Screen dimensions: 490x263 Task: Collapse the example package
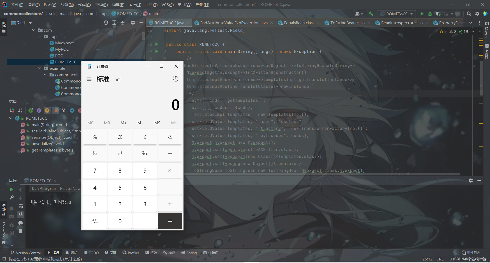tap(39, 68)
